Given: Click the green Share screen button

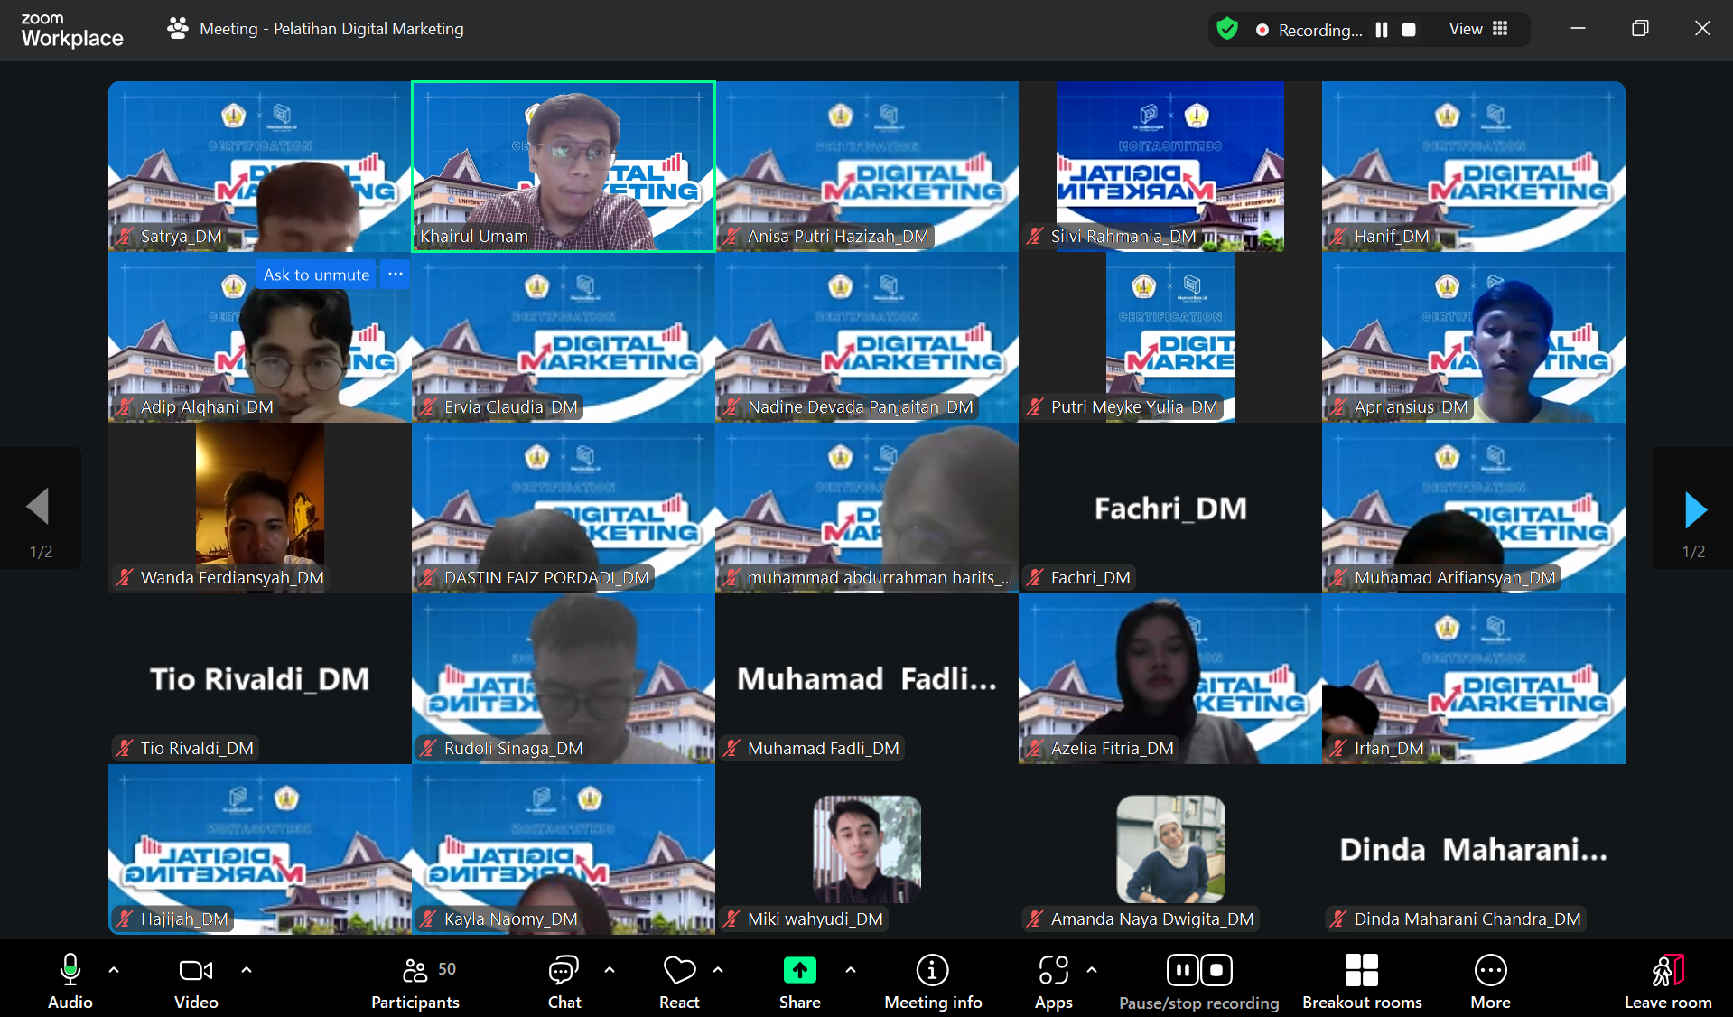Looking at the screenshot, I should (799, 971).
